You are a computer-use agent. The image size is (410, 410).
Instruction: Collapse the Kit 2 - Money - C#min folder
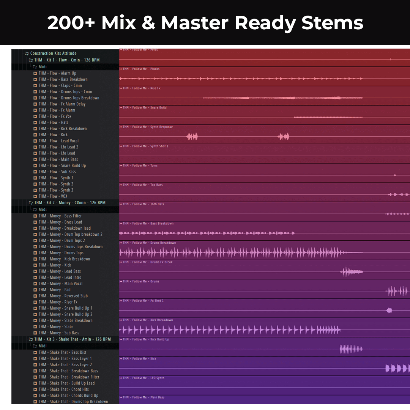tap(31, 203)
